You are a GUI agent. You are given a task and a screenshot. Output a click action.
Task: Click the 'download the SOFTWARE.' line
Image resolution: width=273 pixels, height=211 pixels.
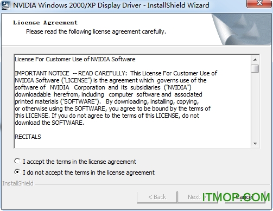coord(49,123)
